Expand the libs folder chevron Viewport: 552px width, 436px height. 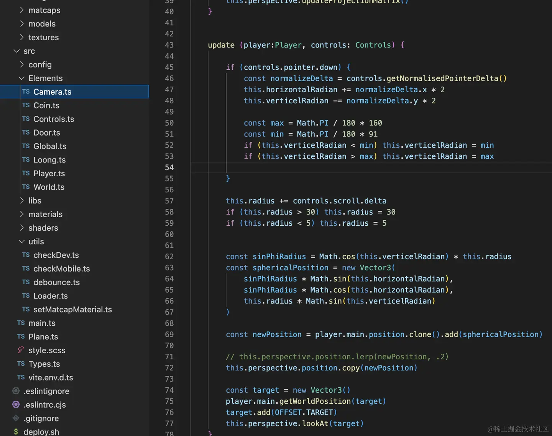[x=22, y=200]
